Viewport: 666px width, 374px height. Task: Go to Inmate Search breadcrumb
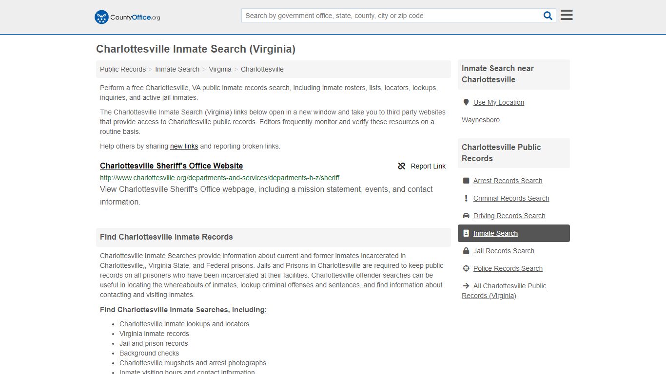pos(177,69)
